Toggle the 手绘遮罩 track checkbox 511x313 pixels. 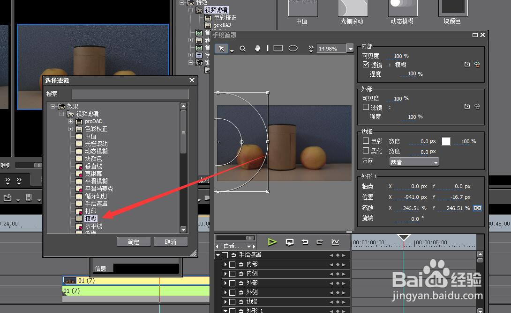225,255
